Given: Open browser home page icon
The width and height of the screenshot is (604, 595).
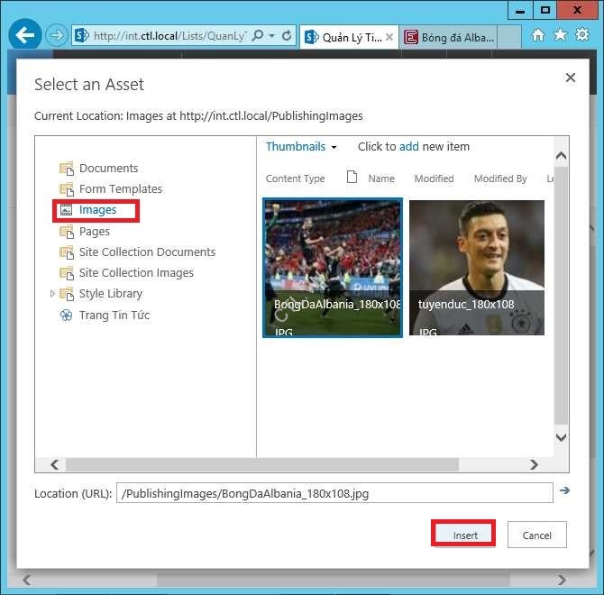Looking at the screenshot, I should (x=538, y=36).
